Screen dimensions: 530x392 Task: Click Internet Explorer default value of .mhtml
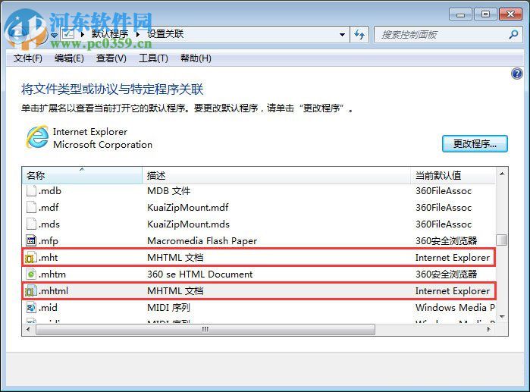click(452, 291)
